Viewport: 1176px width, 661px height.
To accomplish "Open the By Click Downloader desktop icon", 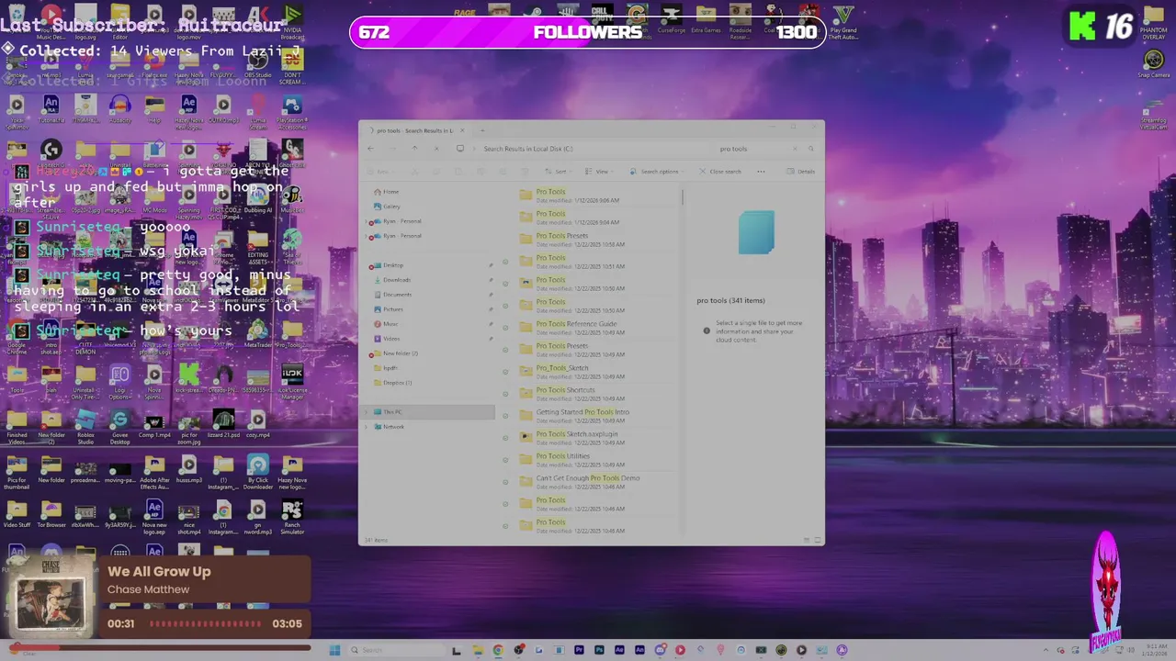I will [258, 471].
